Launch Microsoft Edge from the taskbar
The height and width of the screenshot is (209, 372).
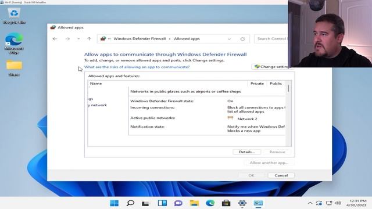pyautogui.click(x=210, y=203)
